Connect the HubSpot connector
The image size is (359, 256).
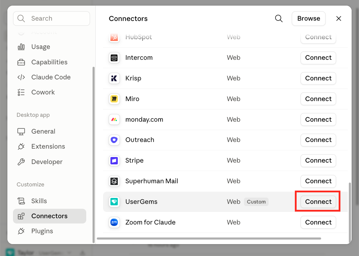318,38
